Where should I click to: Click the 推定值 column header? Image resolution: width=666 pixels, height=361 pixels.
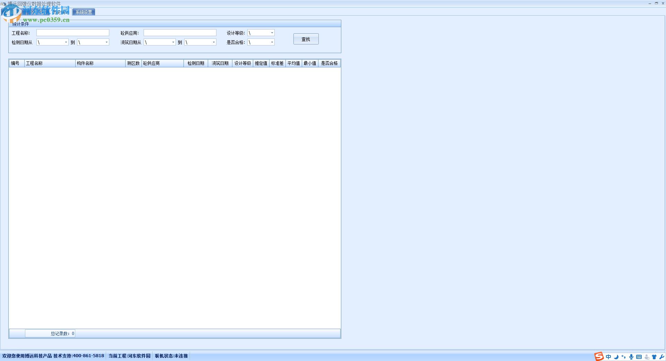(261, 63)
